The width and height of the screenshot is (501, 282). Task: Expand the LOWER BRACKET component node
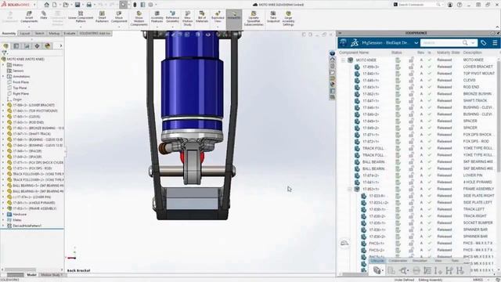click(x=3, y=105)
